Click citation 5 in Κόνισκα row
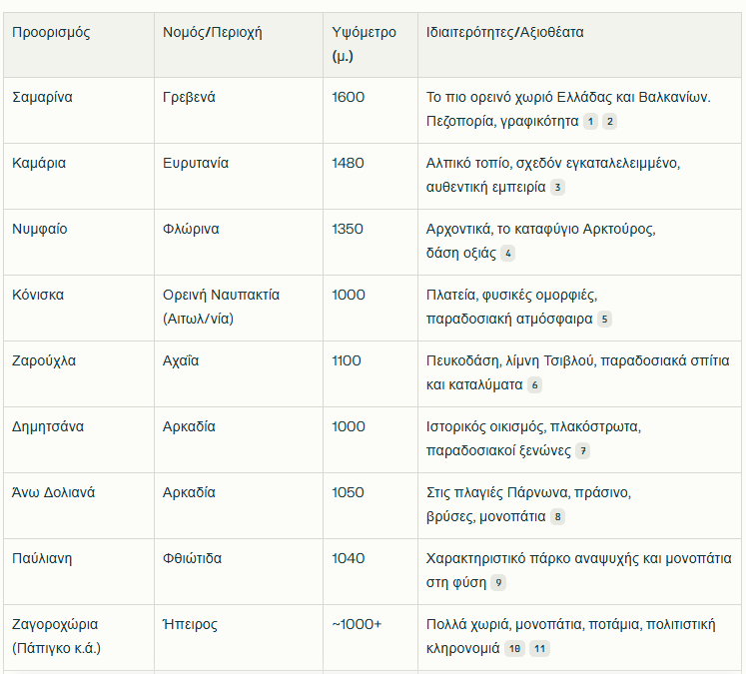This screenshot has width=746, height=674. 605,320
